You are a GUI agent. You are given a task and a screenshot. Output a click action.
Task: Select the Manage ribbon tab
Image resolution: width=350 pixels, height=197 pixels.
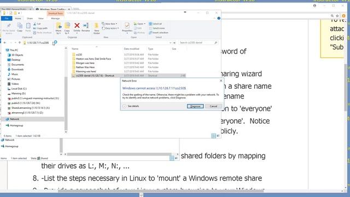(x=55, y=18)
